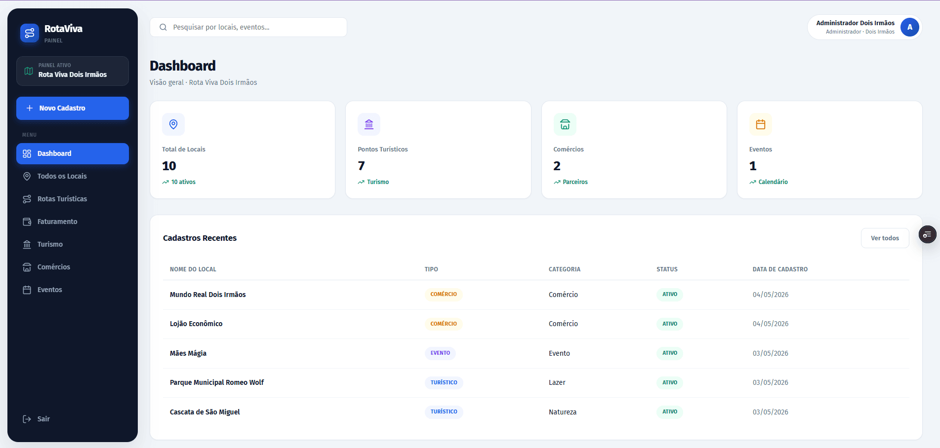Go to Rotas Turísticas in sidebar
This screenshot has width=940, height=448.
coord(73,199)
